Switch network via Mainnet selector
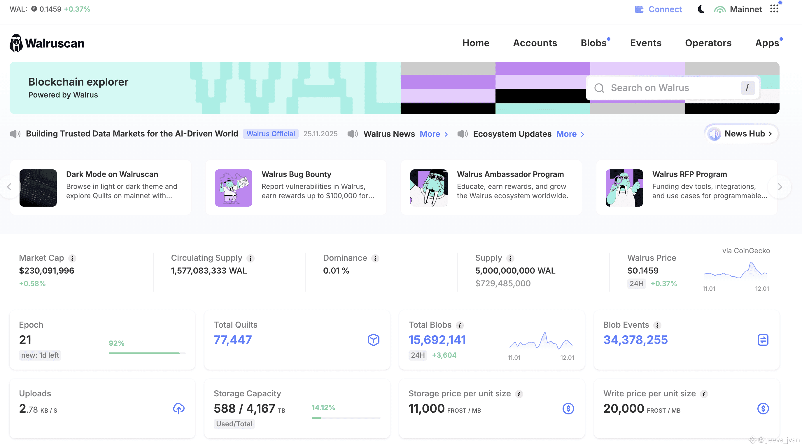Screen dimensions: 802x447 (x=738, y=9)
